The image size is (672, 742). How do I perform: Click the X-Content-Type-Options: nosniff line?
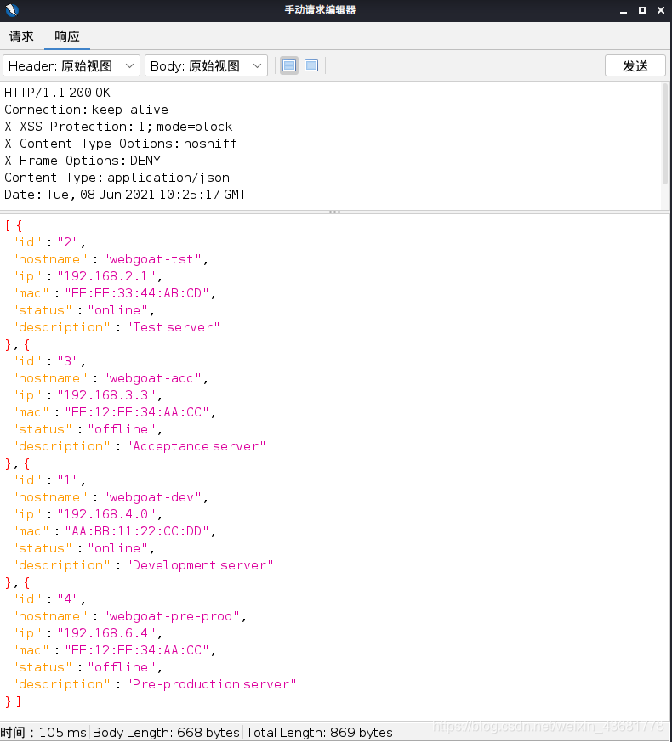coord(121,144)
